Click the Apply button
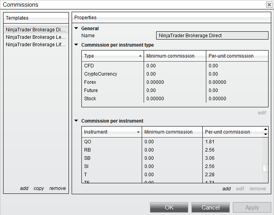The width and height of the screenshot is (274, 215). [252, 208]
